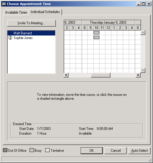Minimize the Choose Appointment Time window
This screenshot has width=153, height=163.
coord(139,4)
